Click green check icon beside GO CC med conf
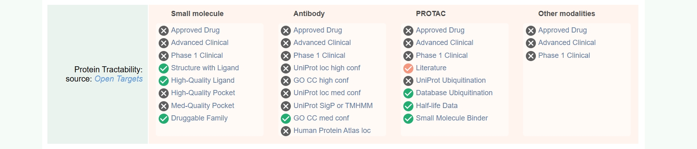 pos(286,118)
